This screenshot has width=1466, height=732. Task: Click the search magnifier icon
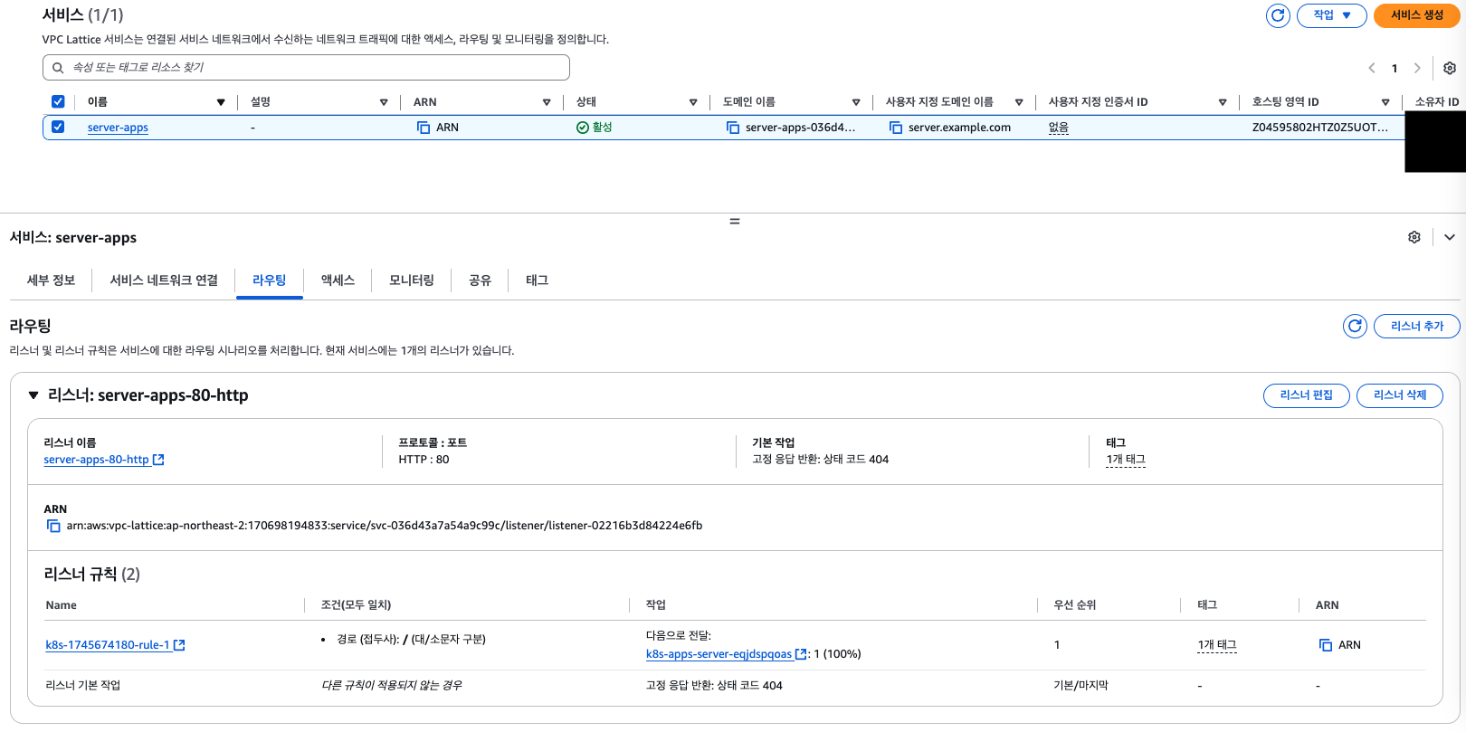(58, 68)
